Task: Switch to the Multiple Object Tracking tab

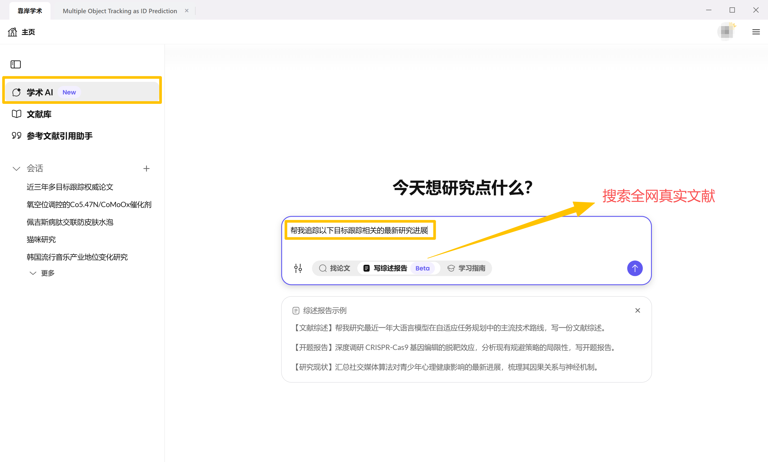Action: pyautogui.click(x=119, y=11)
